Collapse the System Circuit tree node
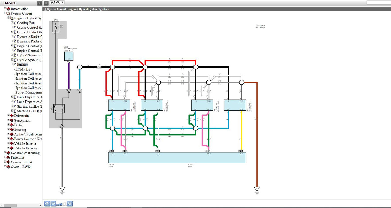391x208 pixels. coord(5,13)
